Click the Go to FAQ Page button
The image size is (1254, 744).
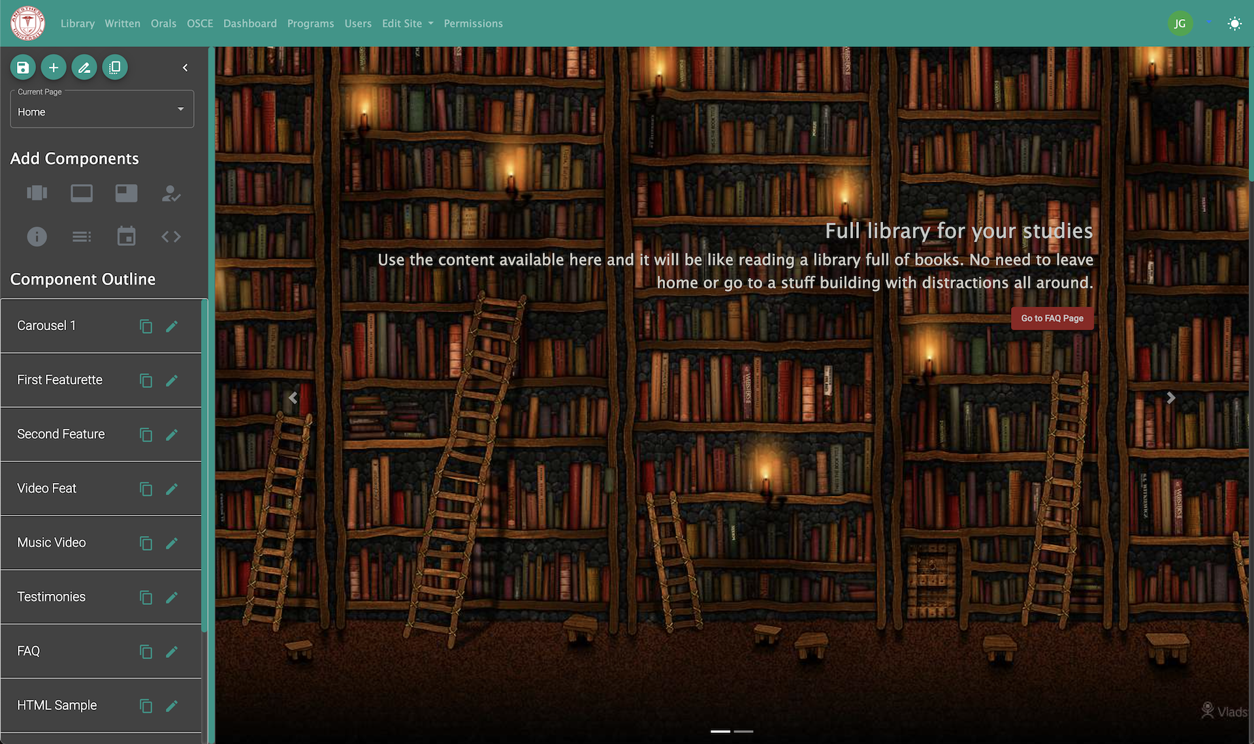pyautogui.click(x=1052, y=318)
